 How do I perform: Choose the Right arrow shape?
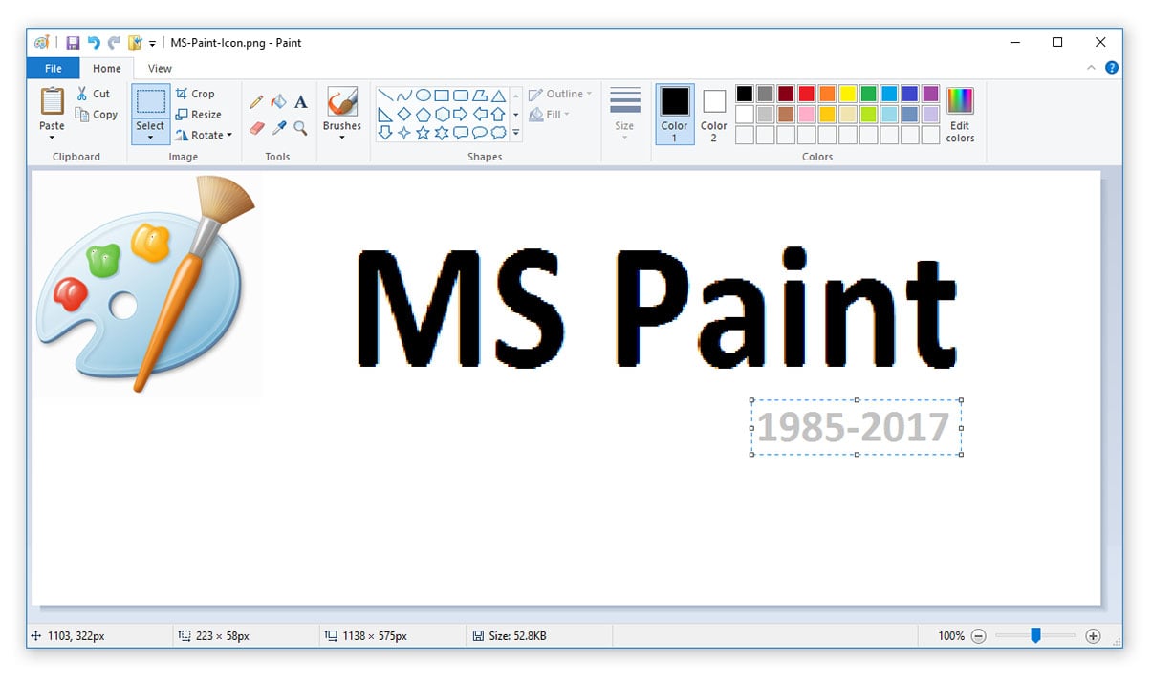point(461,114)
